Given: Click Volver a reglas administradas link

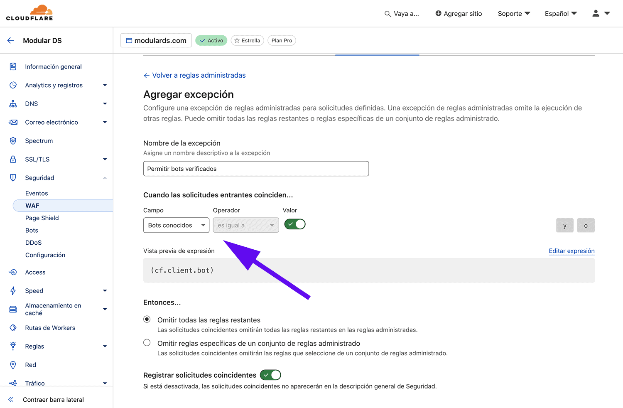Looking at the screenshot, I should [x=194, y=75].
